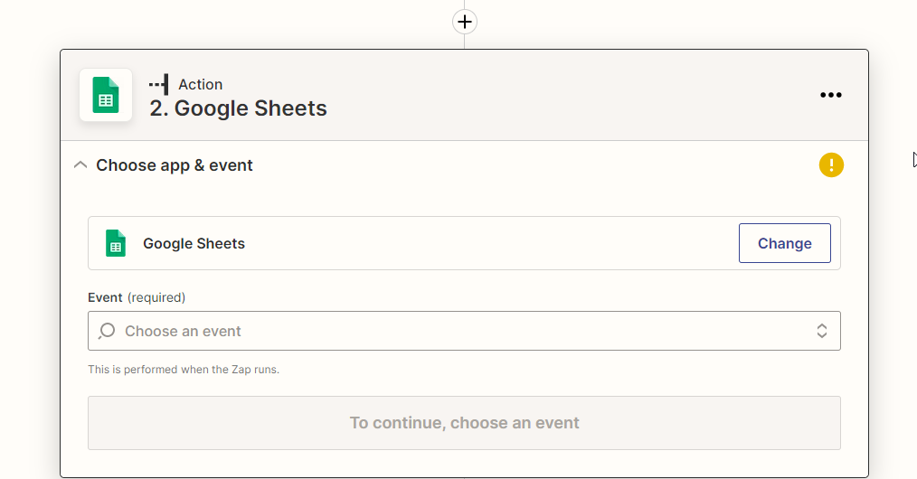917x479 pixels.
Task: Click the dashed Action step type icon
Action: 159,85
